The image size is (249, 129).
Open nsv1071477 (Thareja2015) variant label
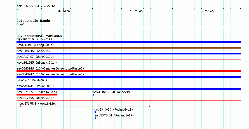point(37,92)
